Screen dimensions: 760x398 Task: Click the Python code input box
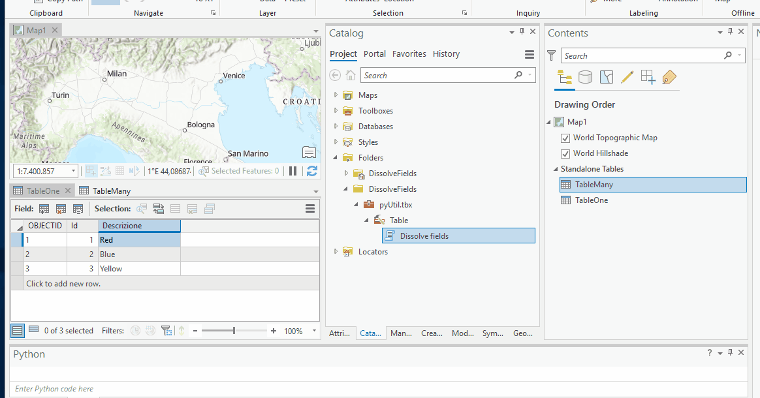pos(378,389)
